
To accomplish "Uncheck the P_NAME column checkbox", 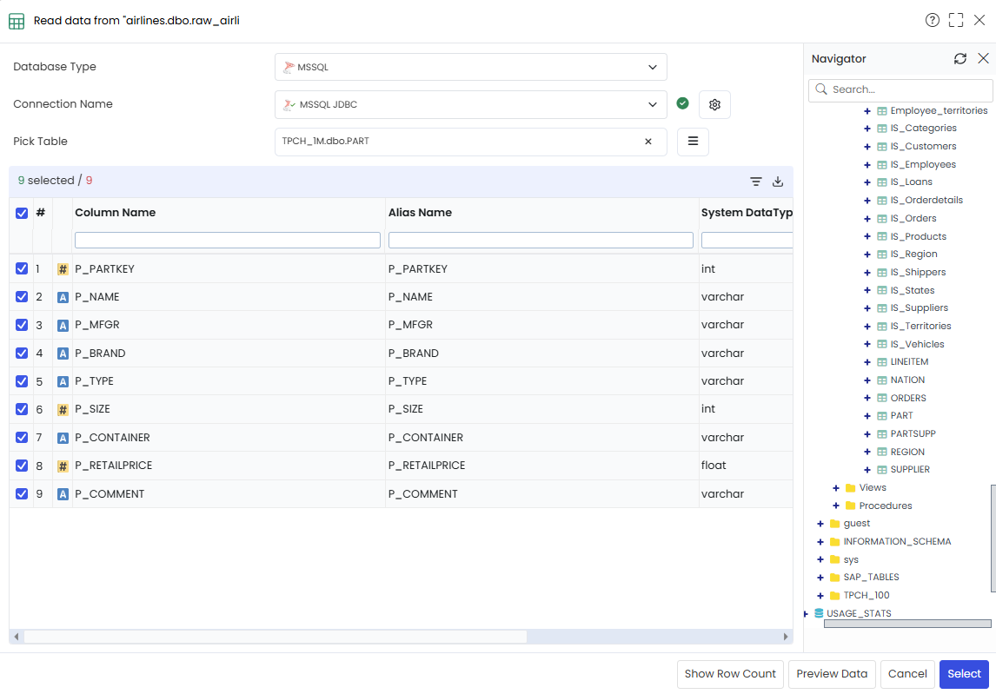I will [x=22, y=296].
